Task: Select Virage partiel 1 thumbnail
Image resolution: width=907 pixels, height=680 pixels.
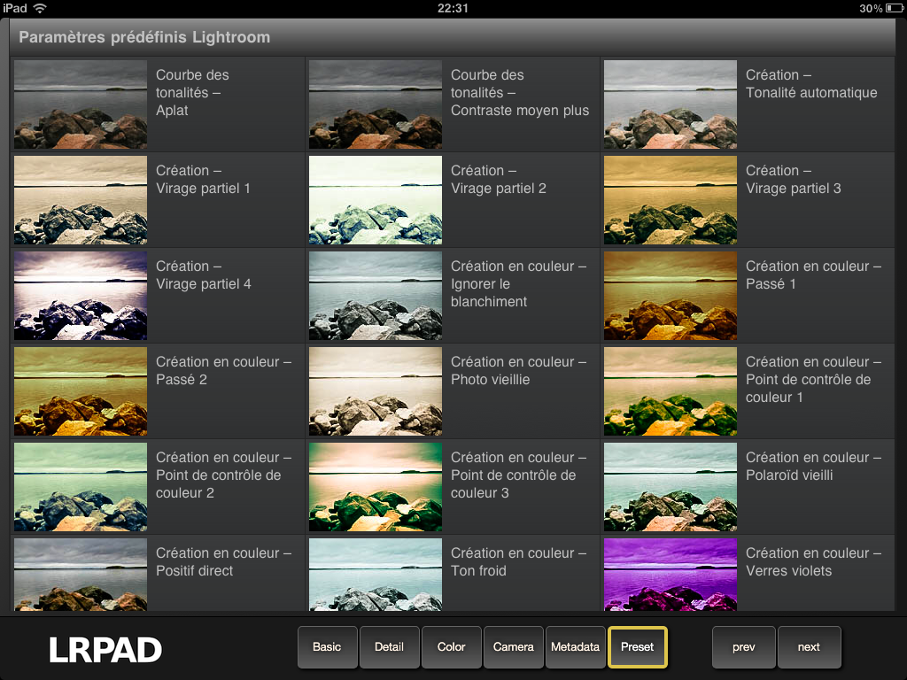Action: coord(81,200)
